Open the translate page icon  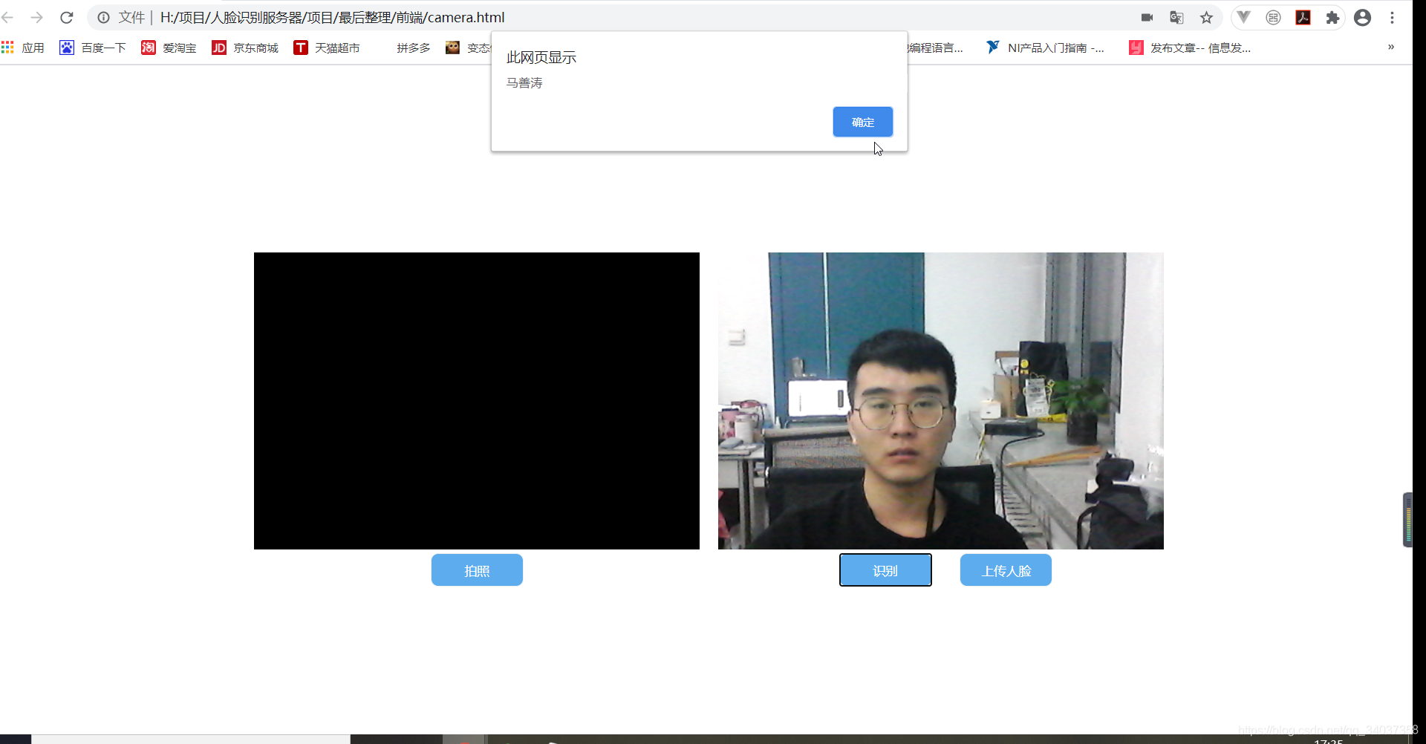(1176, 17)
